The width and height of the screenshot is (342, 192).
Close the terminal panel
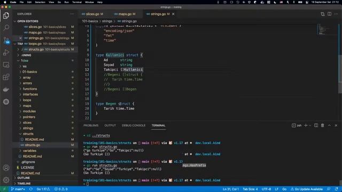[336, 125]
